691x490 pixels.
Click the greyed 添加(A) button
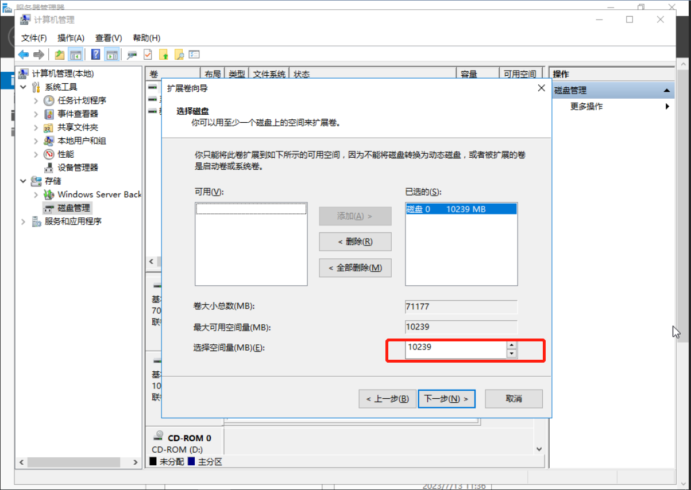pos(355,216)
